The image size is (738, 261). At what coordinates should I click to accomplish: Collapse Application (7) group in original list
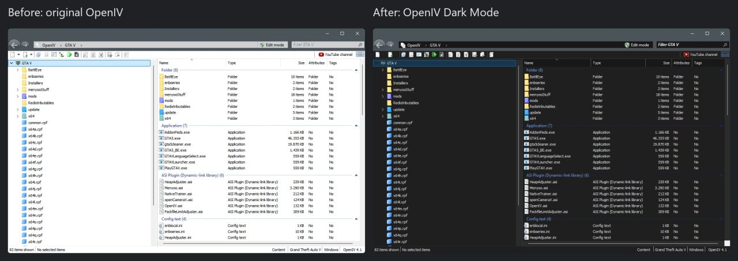click(x=357, y=126)
